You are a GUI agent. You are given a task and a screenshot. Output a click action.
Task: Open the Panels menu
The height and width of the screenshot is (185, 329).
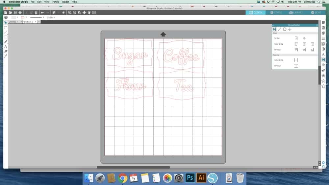click(x=56, y=2)
